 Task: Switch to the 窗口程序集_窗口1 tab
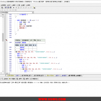pos(27,76)
